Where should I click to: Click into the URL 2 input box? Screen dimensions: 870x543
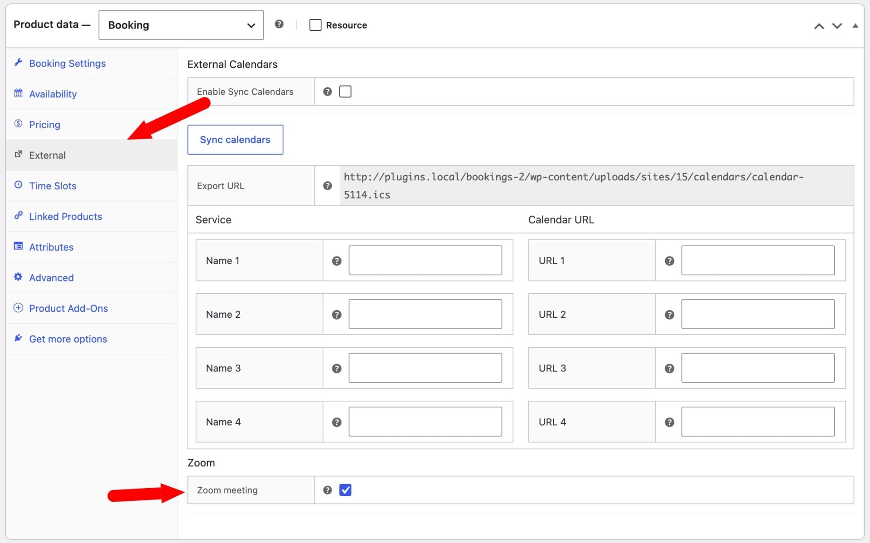tap(758, 314)
